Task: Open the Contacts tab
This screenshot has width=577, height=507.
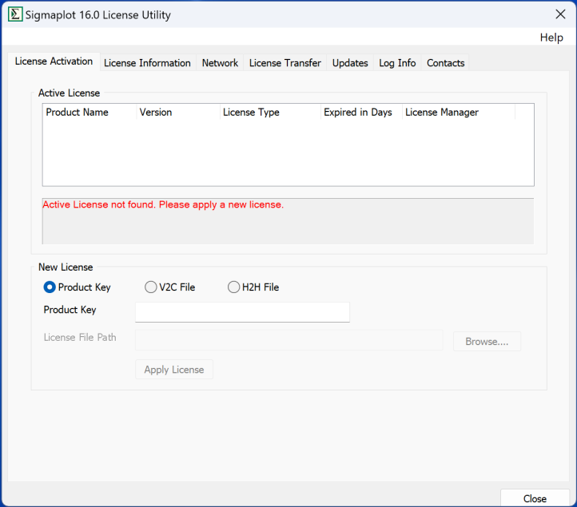Action: point(445,63)
